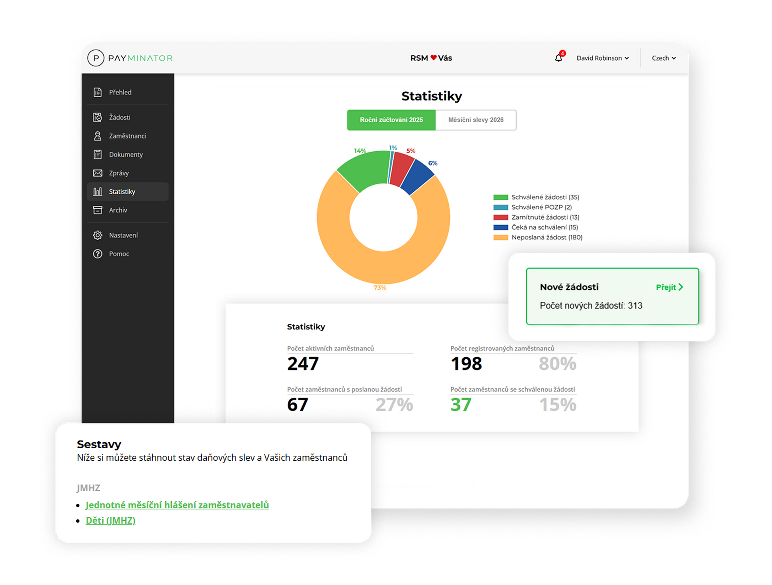Open the Děti (JMHZ) report link
The width and height of the screenshot is (772, 585).
[x=111, y=521]
